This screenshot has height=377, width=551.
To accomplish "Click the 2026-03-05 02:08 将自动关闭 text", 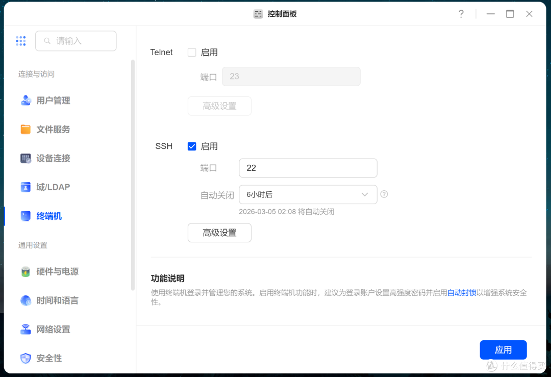I will (x=286, y=212).
